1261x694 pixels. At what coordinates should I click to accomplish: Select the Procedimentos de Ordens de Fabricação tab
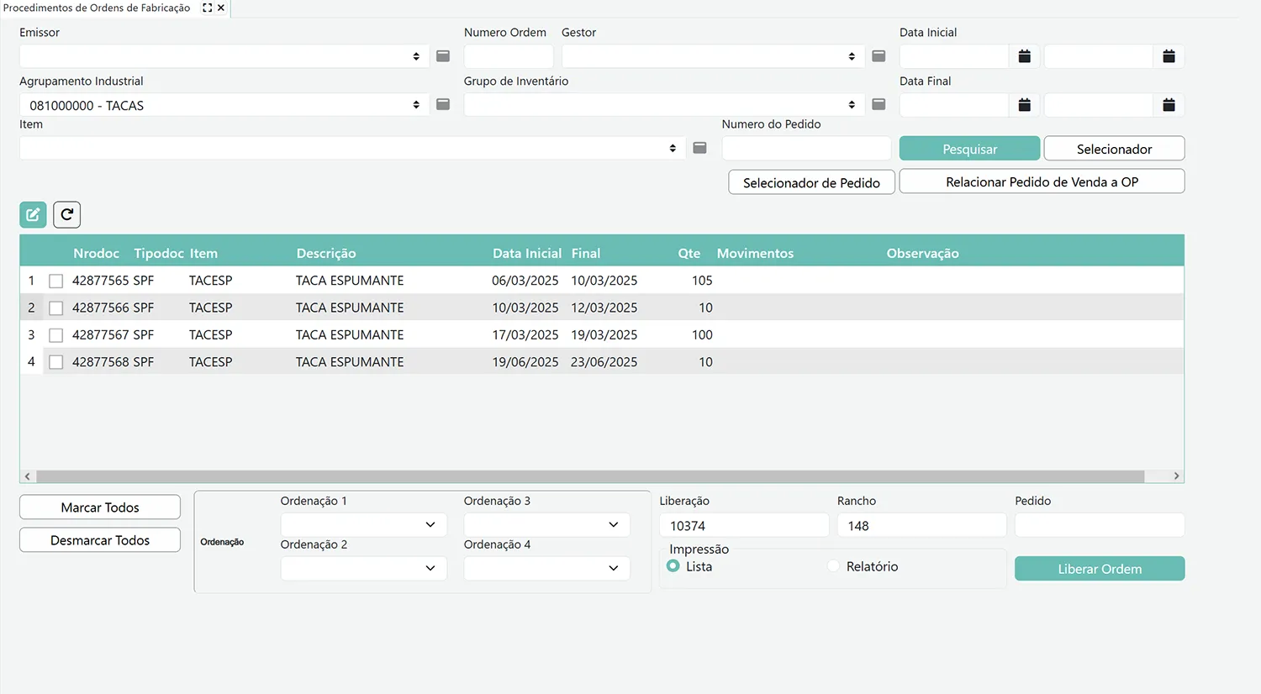(97, 8)
